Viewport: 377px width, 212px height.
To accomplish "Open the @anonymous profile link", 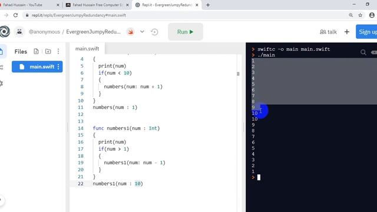I will [x=44, y=32].
